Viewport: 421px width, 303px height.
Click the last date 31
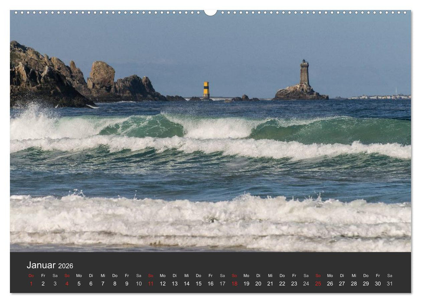390,283
